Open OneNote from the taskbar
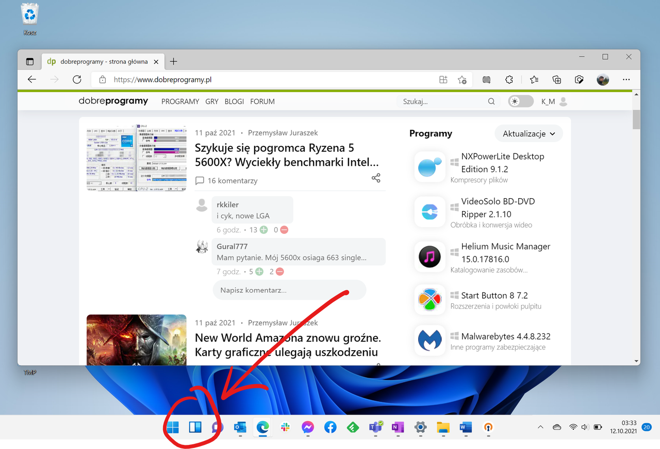 [398, 427]
